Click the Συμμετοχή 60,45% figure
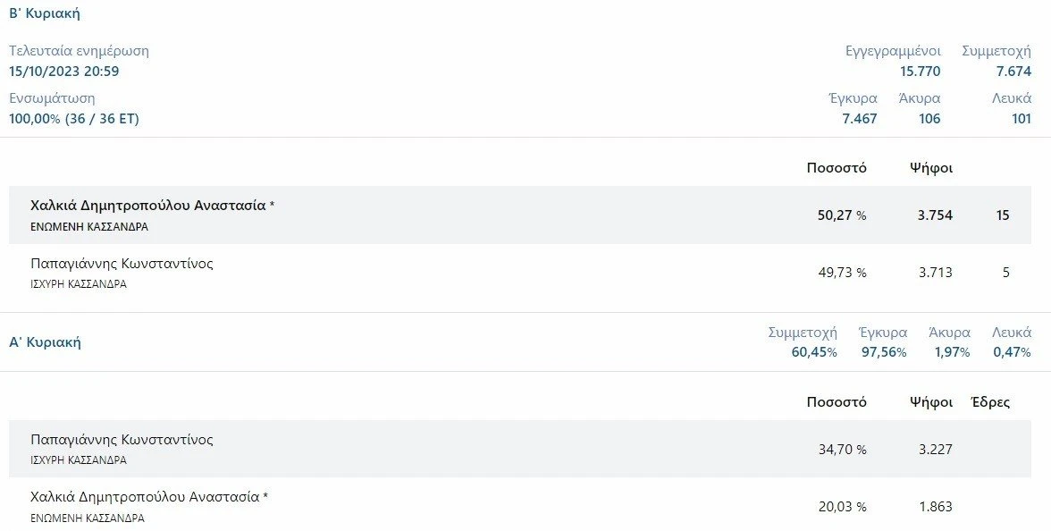The height and width of the screenshot is (531, 1051). [x=813, y=352]
